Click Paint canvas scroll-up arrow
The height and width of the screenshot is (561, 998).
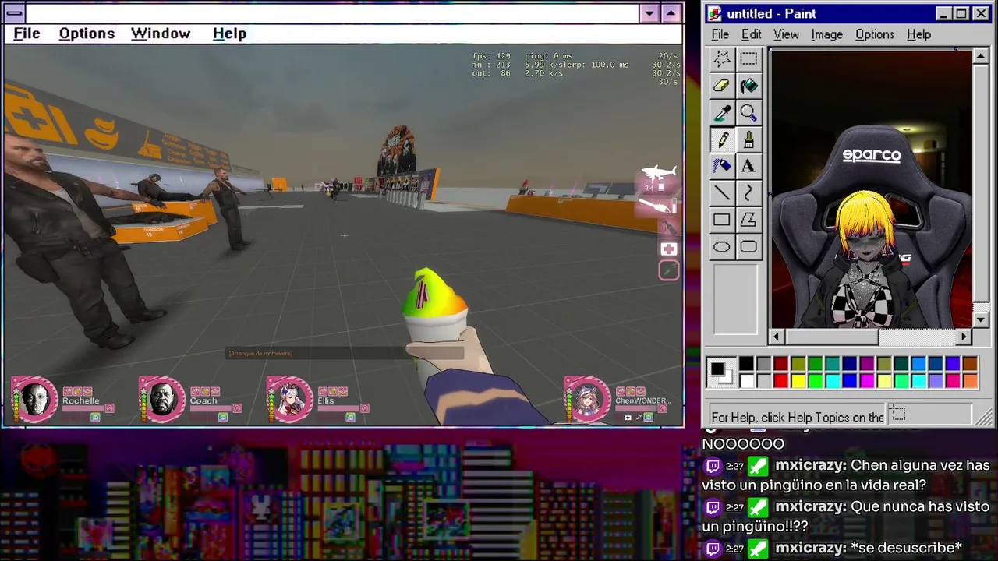pyautogui.click(x=981, y=56)
